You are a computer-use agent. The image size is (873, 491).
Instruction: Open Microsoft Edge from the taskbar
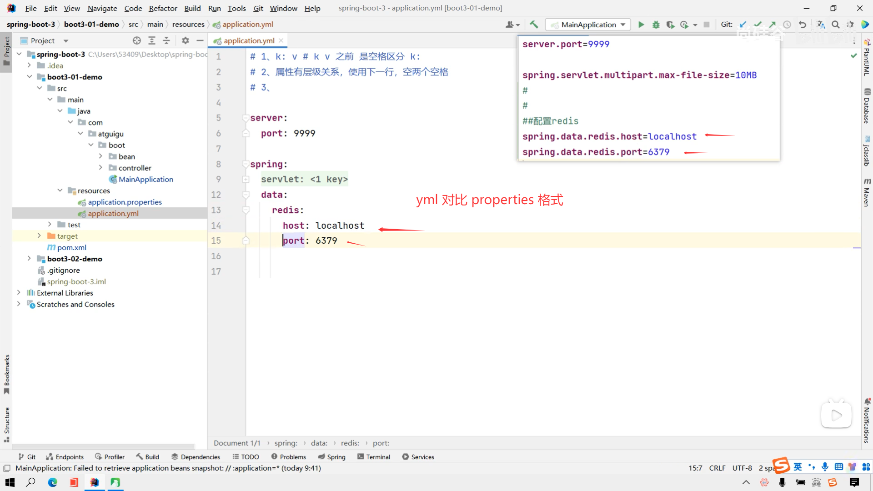click(x=53, y=482)
